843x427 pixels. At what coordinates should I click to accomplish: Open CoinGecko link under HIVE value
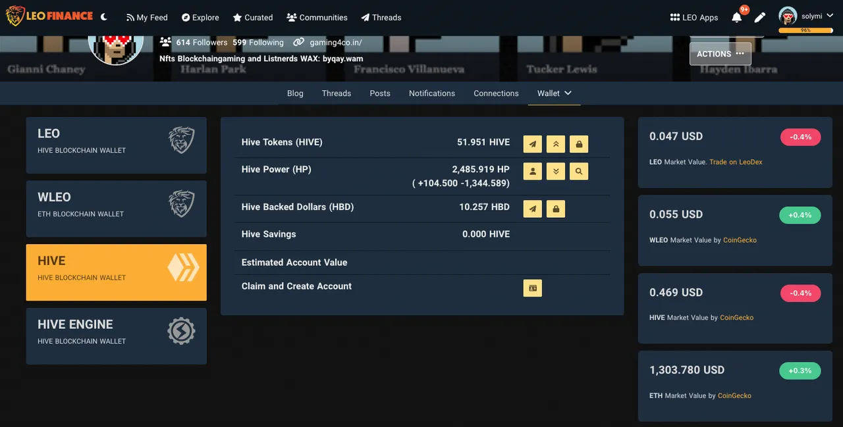click(x=736, y=318)
